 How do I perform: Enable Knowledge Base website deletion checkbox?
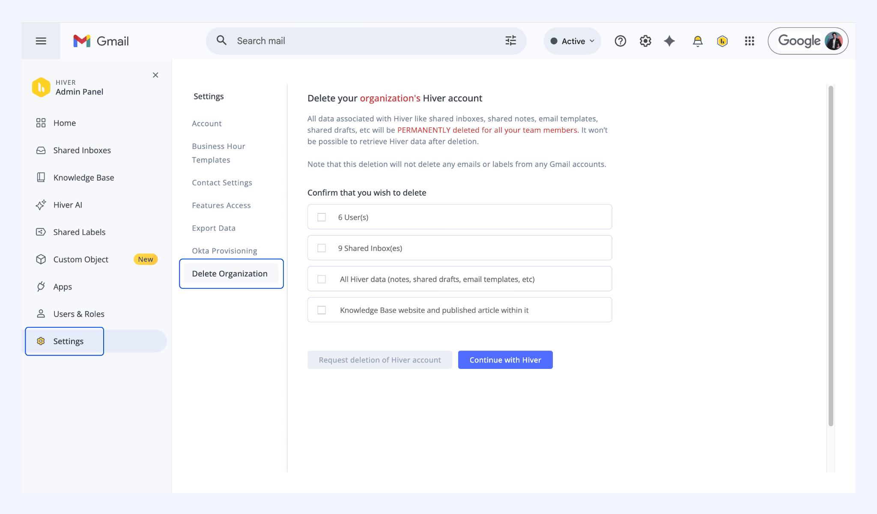click(322, 310)
